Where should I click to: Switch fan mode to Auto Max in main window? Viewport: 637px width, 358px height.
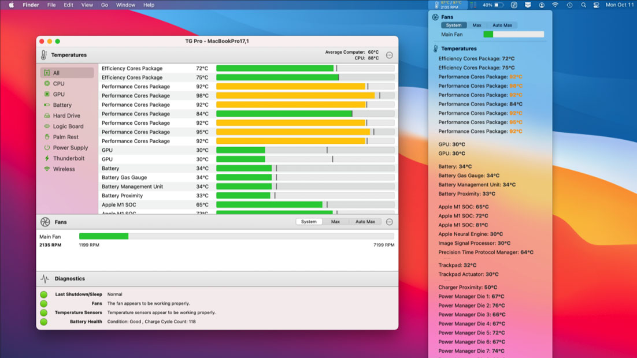365,222
